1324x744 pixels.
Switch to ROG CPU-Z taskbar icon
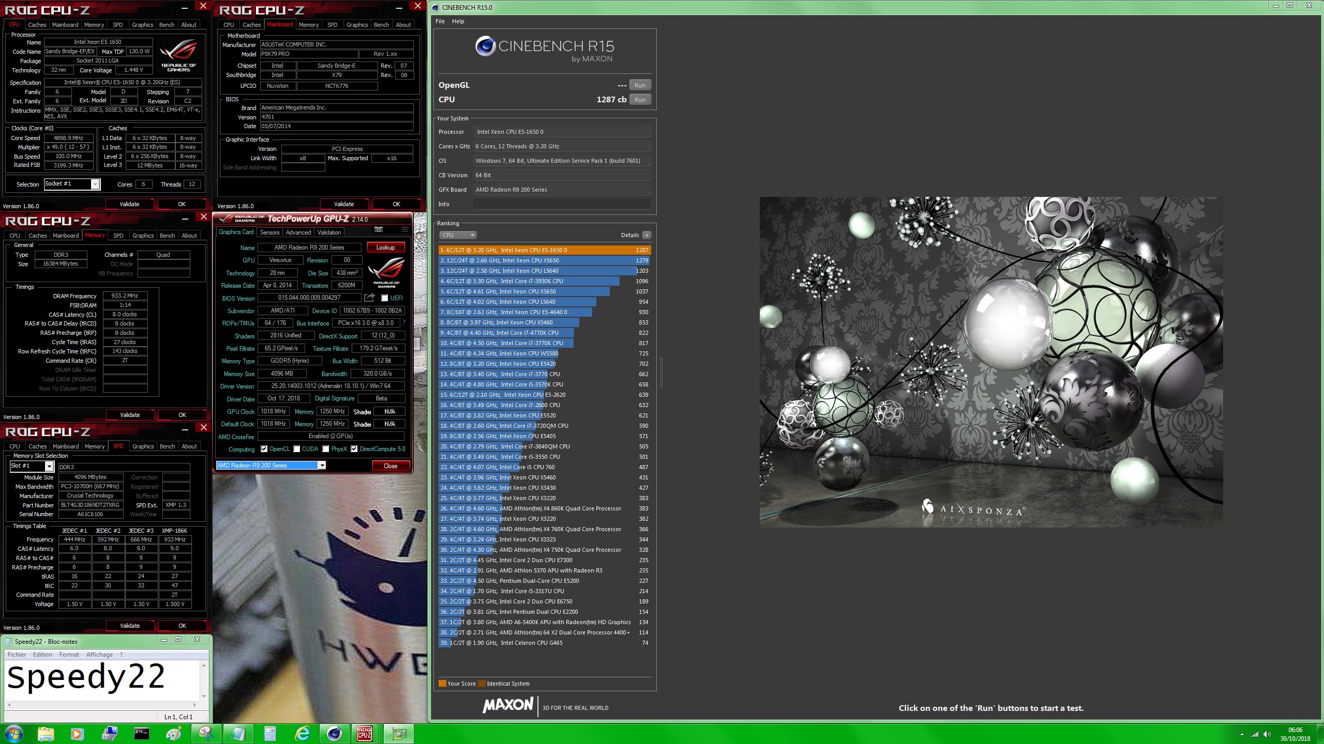click(x=365, y=734)
